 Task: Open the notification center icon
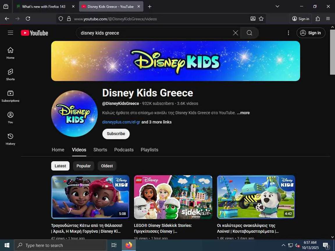[326, 245]
